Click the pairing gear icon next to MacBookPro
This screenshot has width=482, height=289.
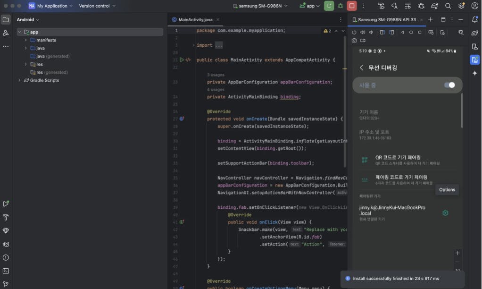[x=445, y=213]
